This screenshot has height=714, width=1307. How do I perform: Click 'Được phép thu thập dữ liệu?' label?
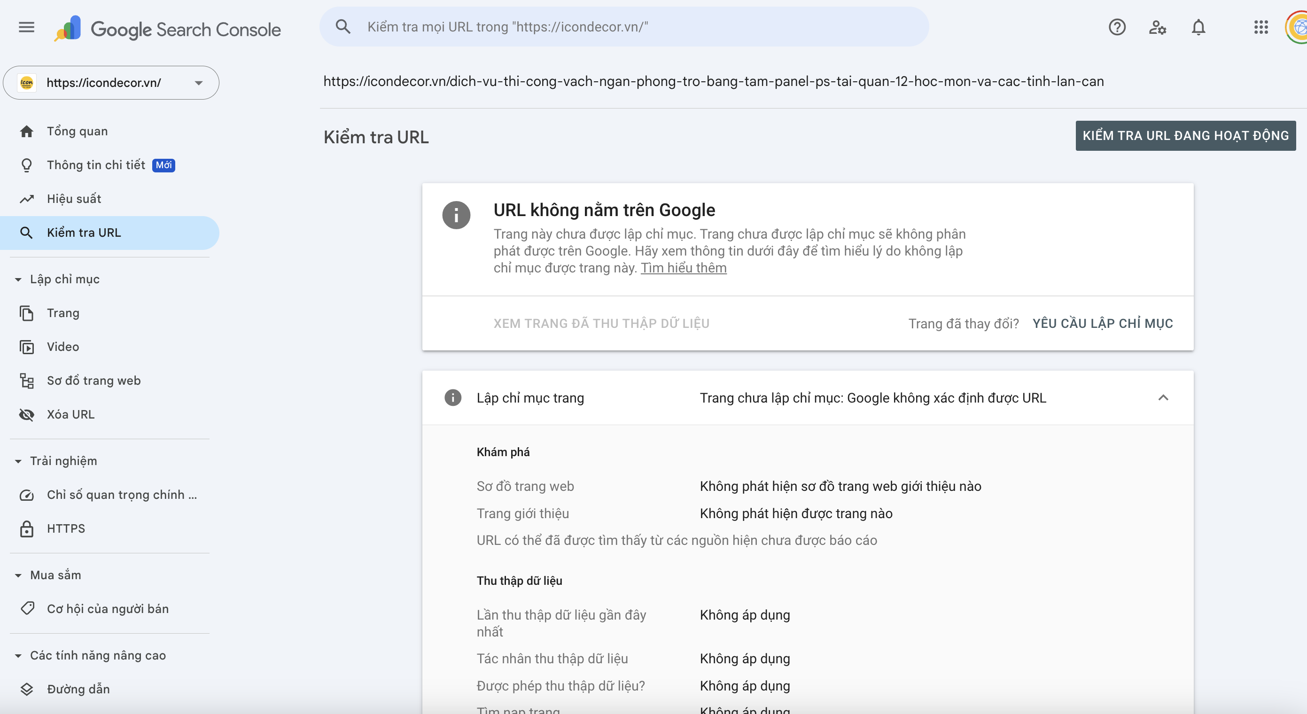pyautogui.click(x=560, y=686)
